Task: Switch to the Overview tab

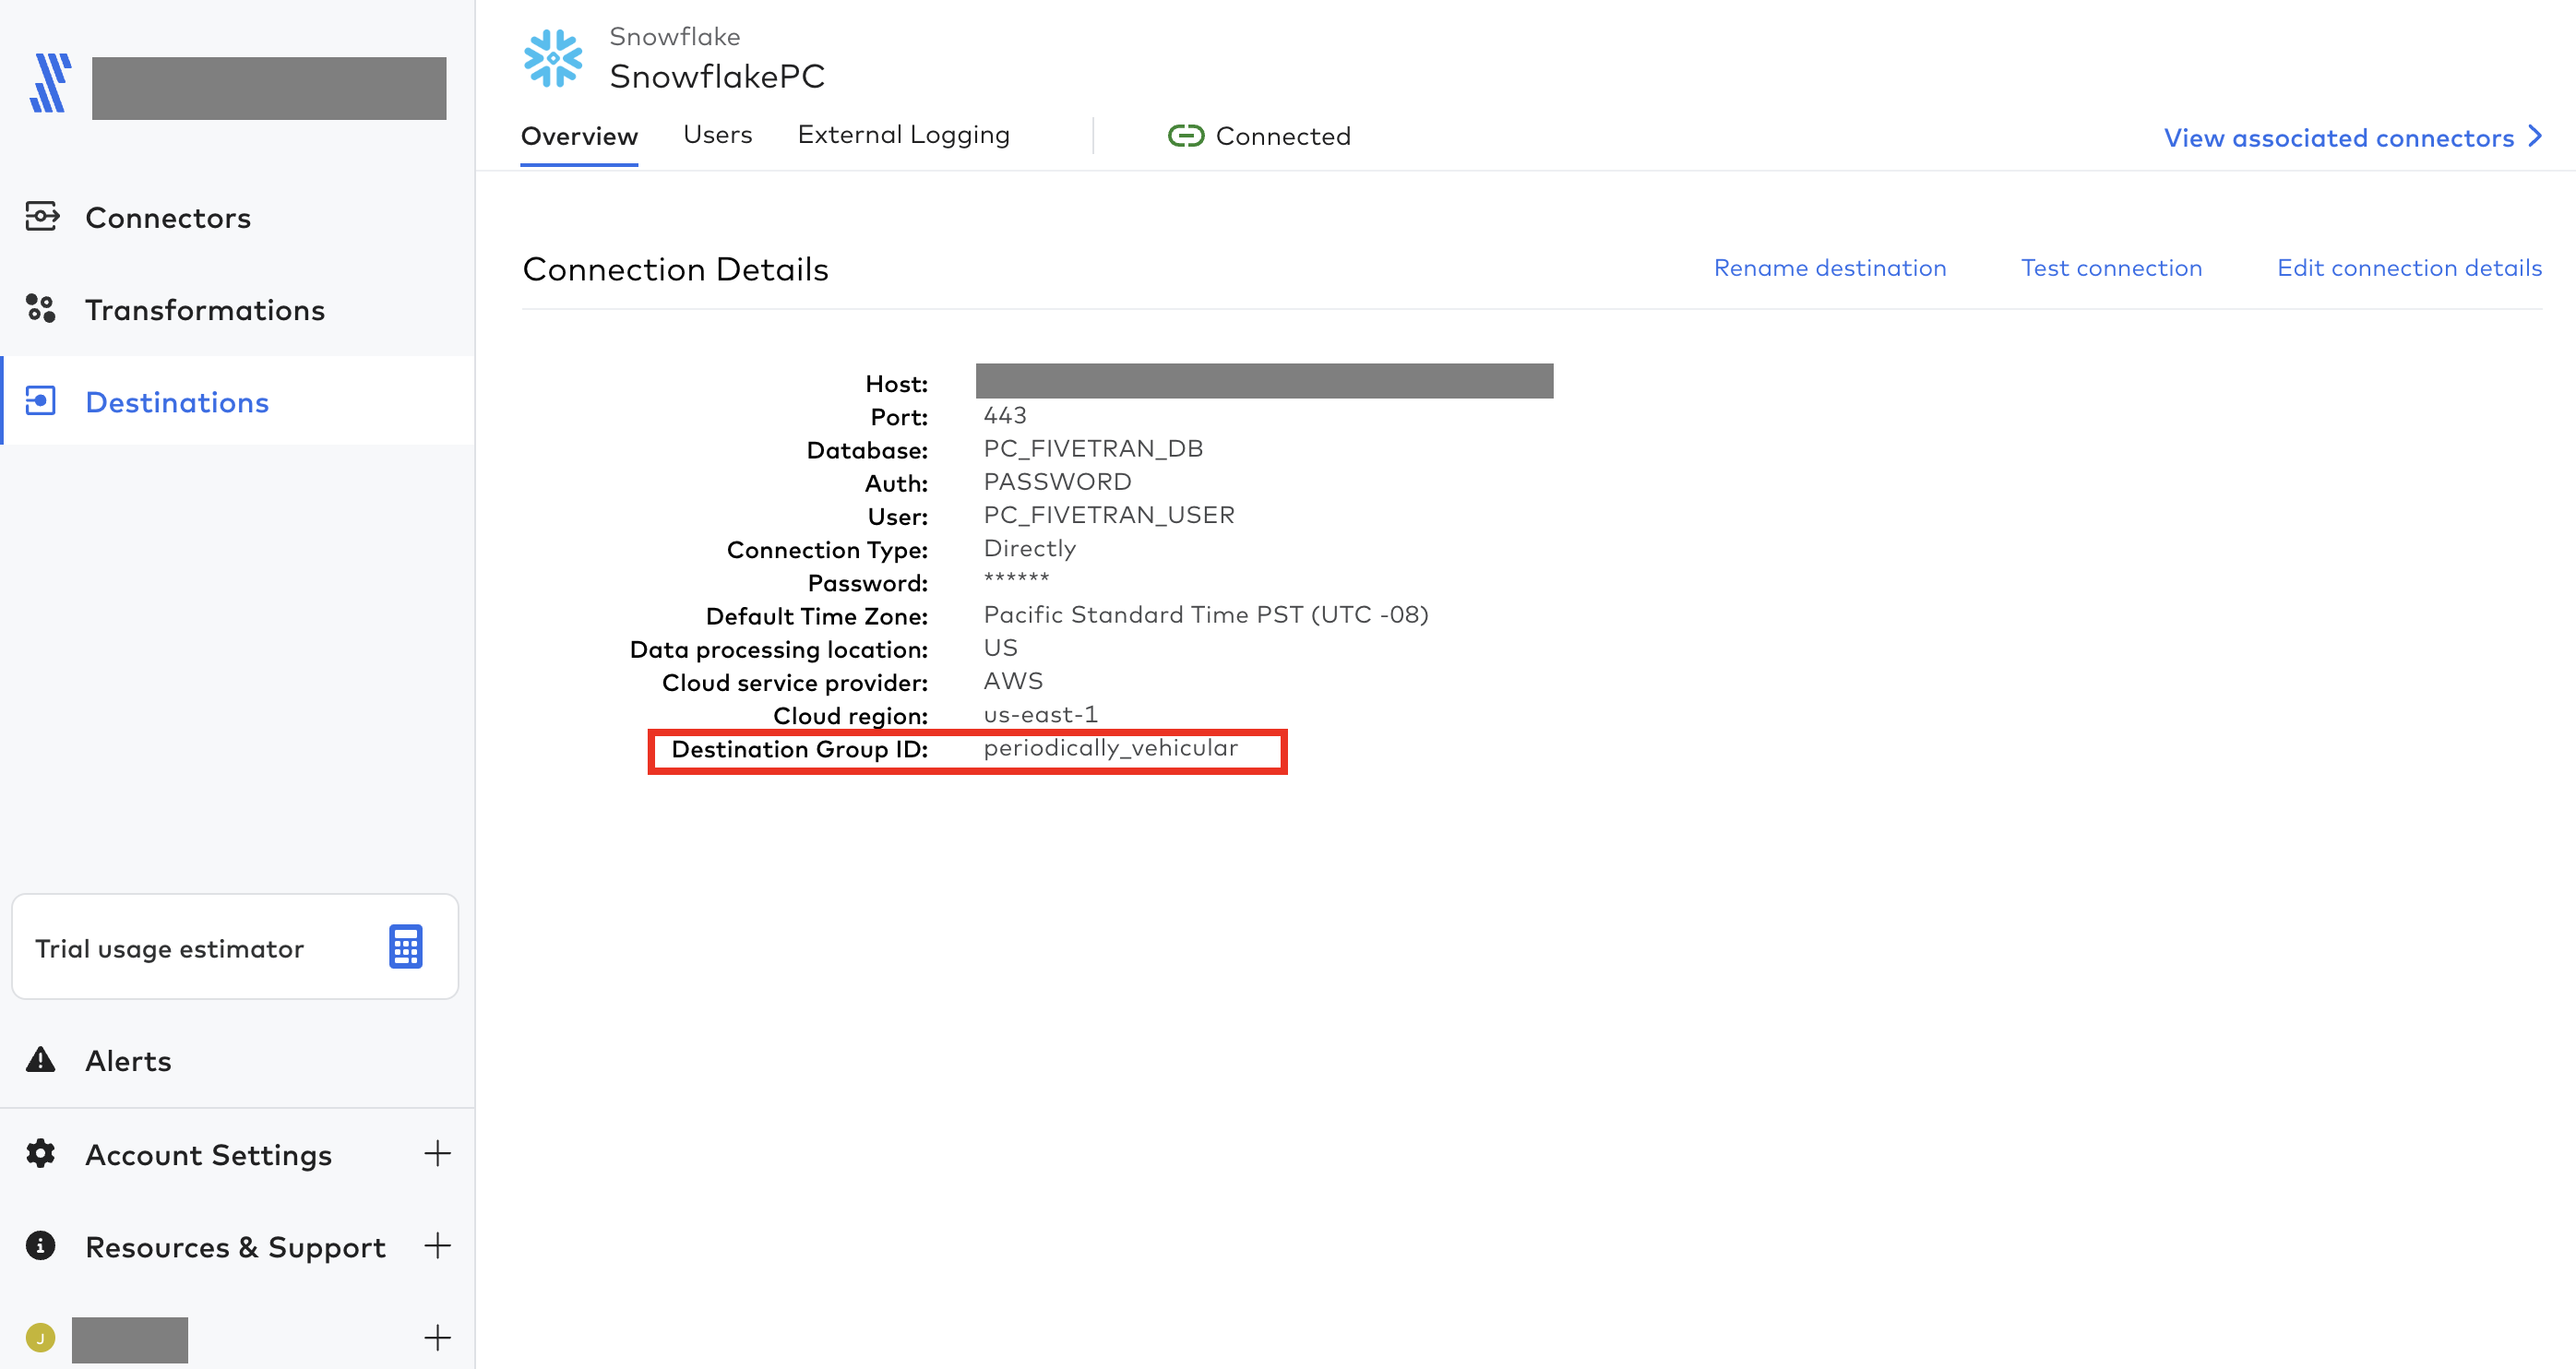Action: 579,136
